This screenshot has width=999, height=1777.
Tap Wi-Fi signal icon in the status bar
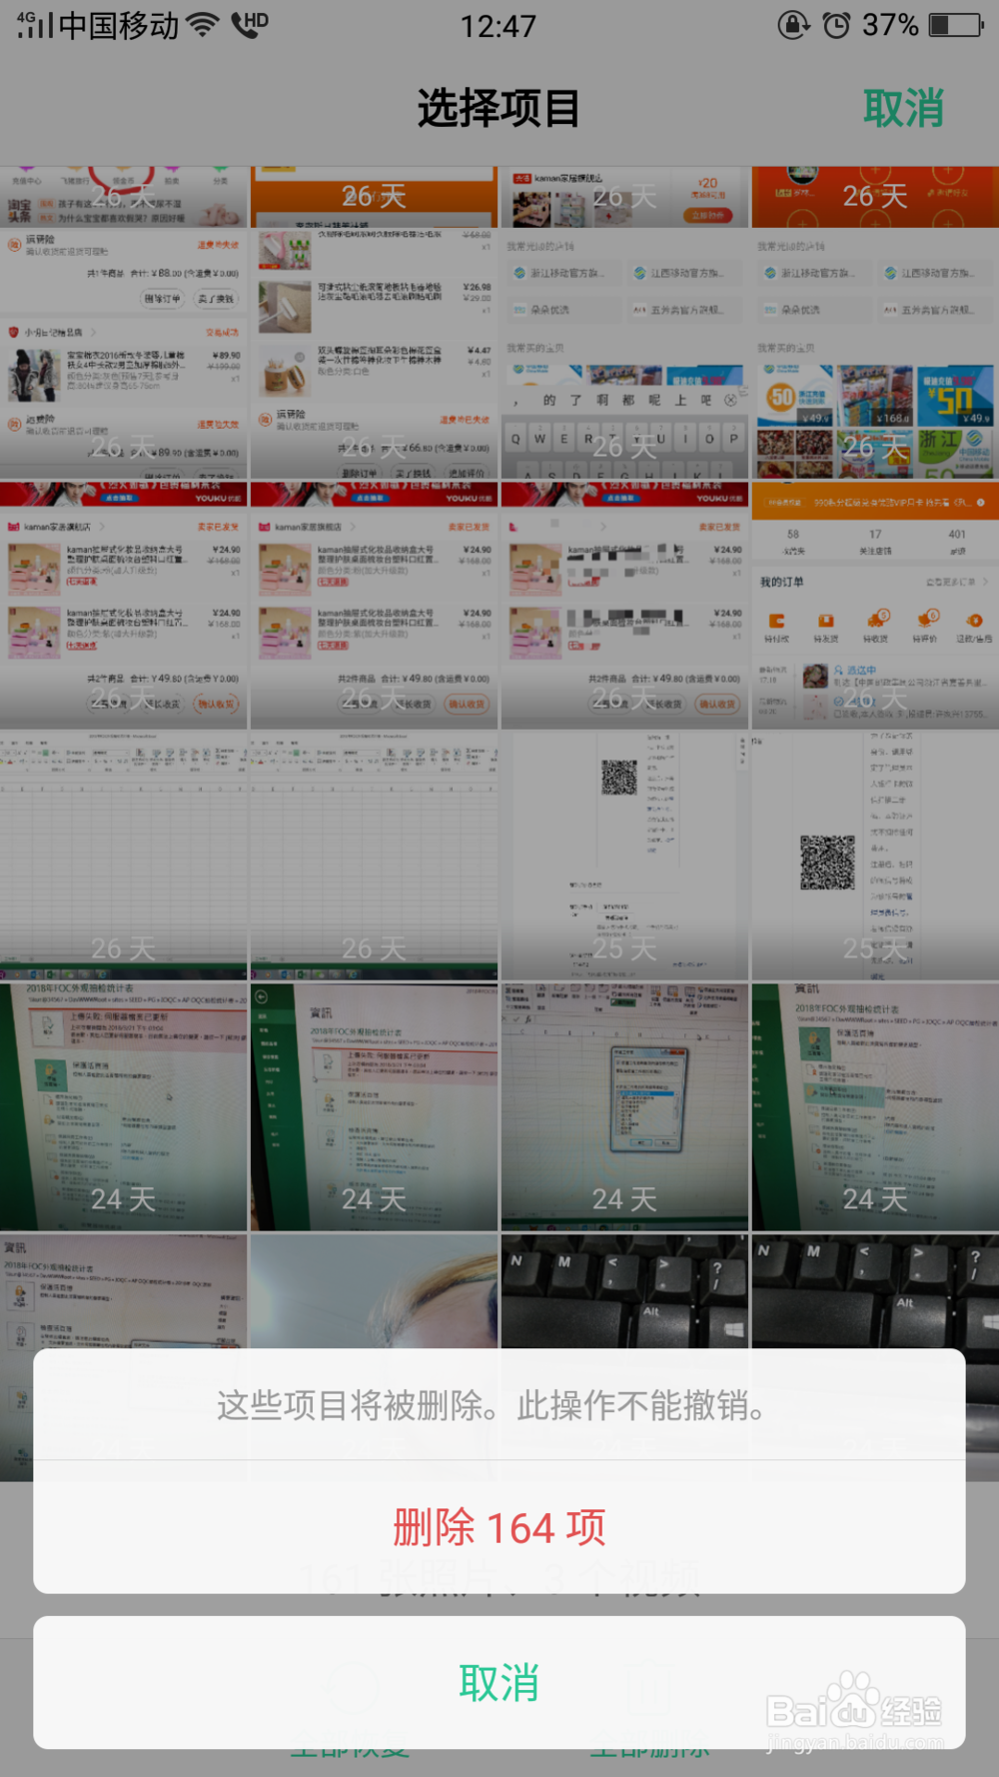[x=203, y=25]
